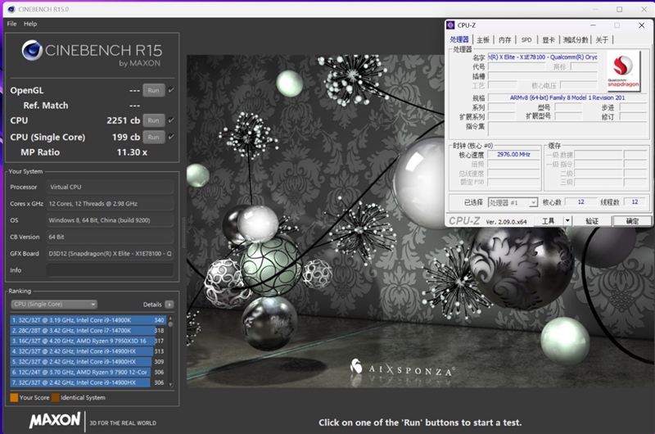Maximize the Cinebench window
Screen dimensions: 655x434
pyautogui.click(x=620, y=9)
